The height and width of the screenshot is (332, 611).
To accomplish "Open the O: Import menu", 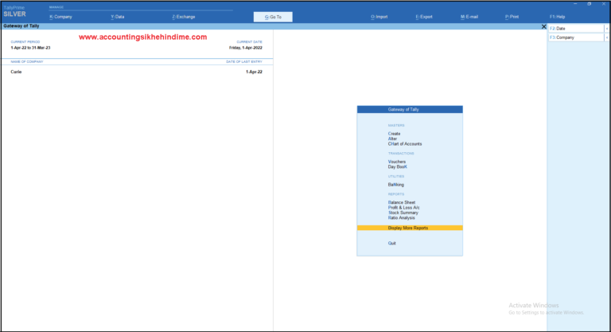I will (379, 17).
